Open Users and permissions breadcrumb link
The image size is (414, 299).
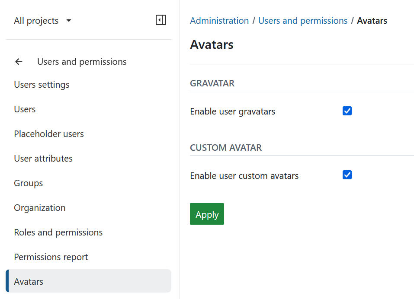[302, 21]
